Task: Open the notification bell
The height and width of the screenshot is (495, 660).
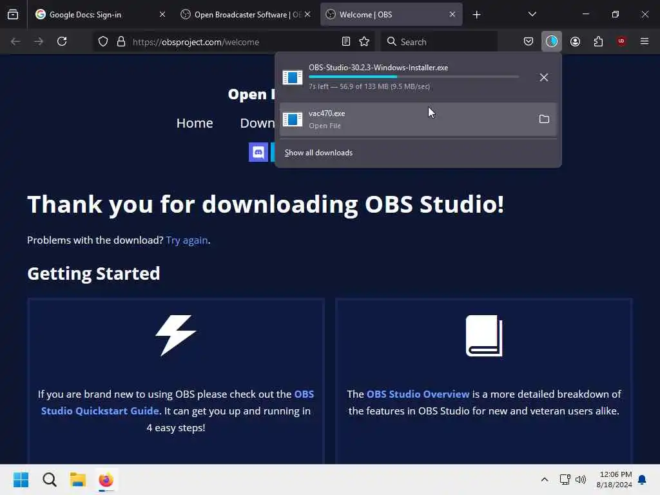Action: 643,480
